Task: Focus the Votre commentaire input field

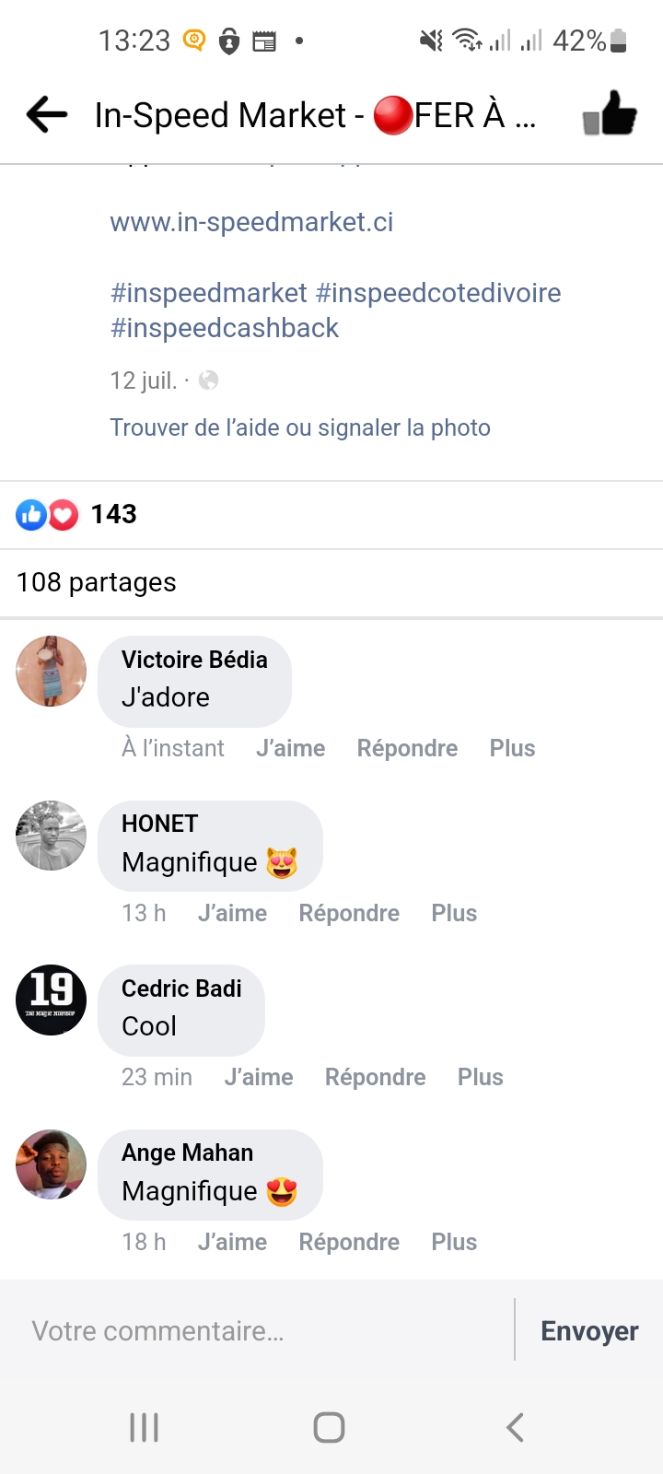Action: click(x=258, y=1331)
